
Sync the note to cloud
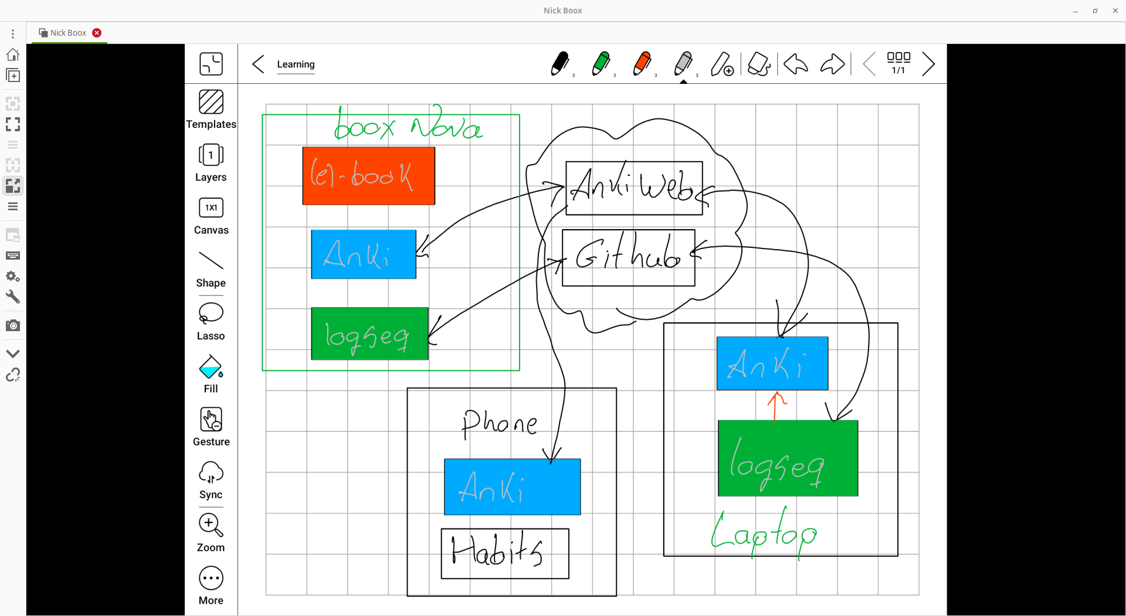[x=211, y=480]
